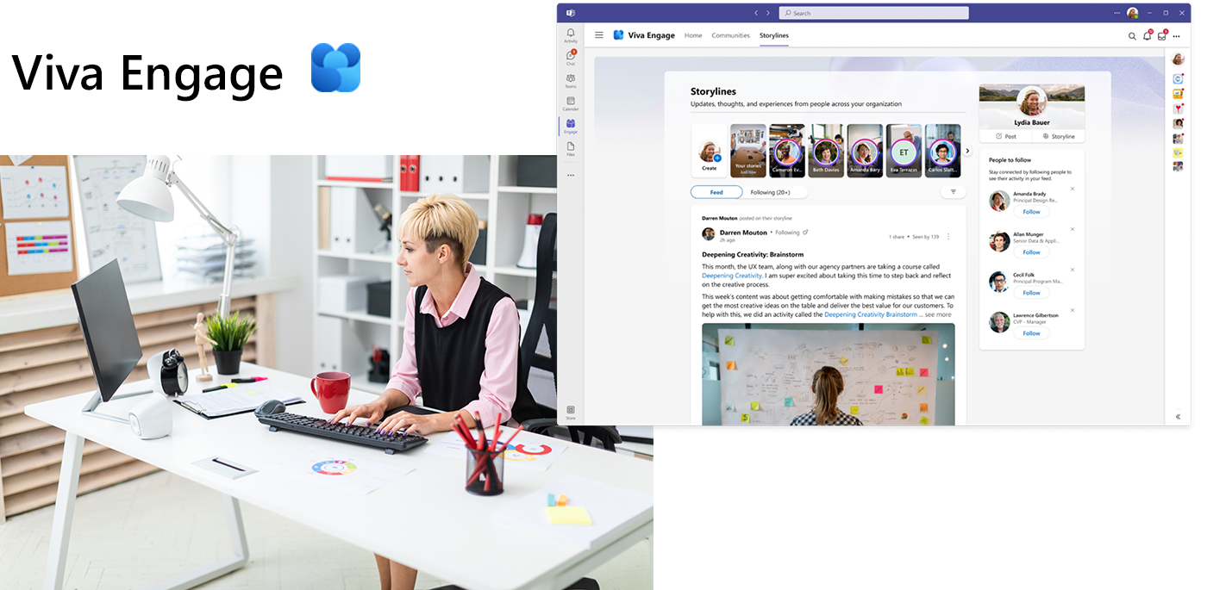Follow Lawrence Gilbertson
The height and width of the screenshot is (590, 1207).
coord(1031,333)
